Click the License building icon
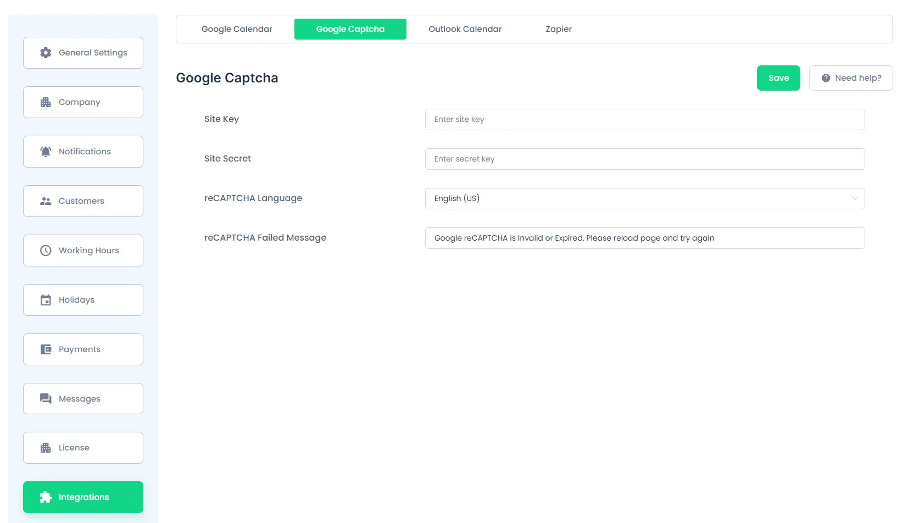 tap(46, 448)
